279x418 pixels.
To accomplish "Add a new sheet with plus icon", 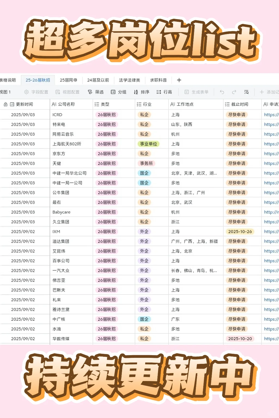I will pyautogui.click(x=179, y=80).
